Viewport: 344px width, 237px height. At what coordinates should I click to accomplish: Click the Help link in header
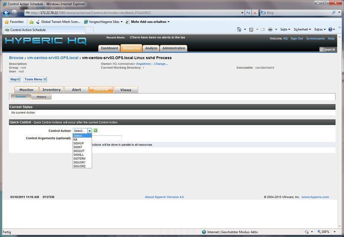pyautogui.click(x=331, y=38)
